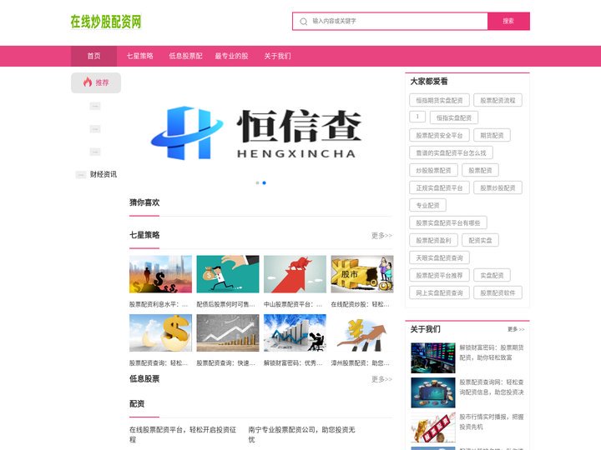Open the blue bar chart businessman thumbnail
The image size is (601, 450).
click(295, 332)
